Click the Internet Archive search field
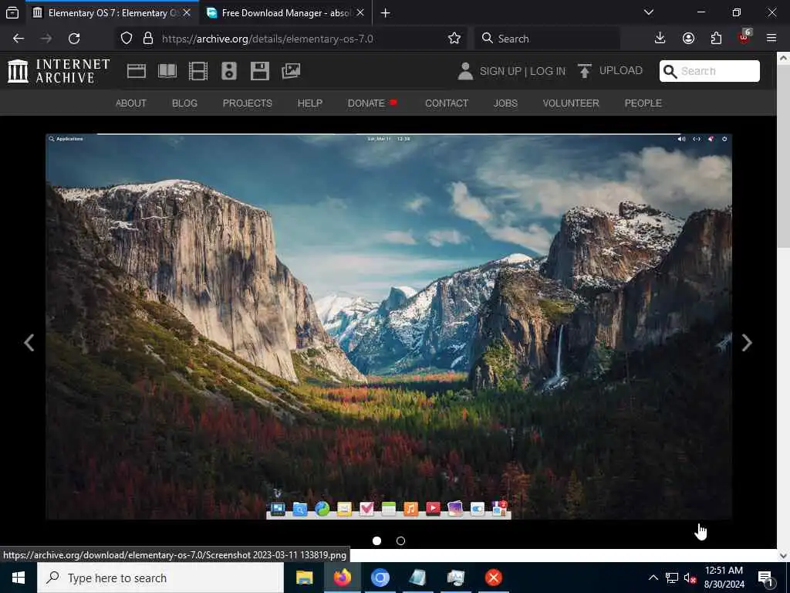The image size is (790, 593). point(710,71)
